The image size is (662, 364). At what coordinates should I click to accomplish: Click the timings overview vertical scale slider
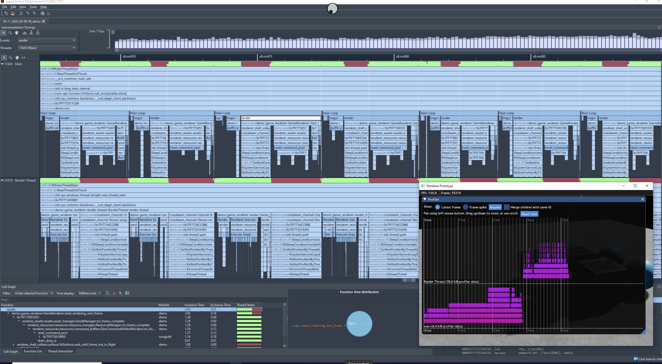coord(113,32)
